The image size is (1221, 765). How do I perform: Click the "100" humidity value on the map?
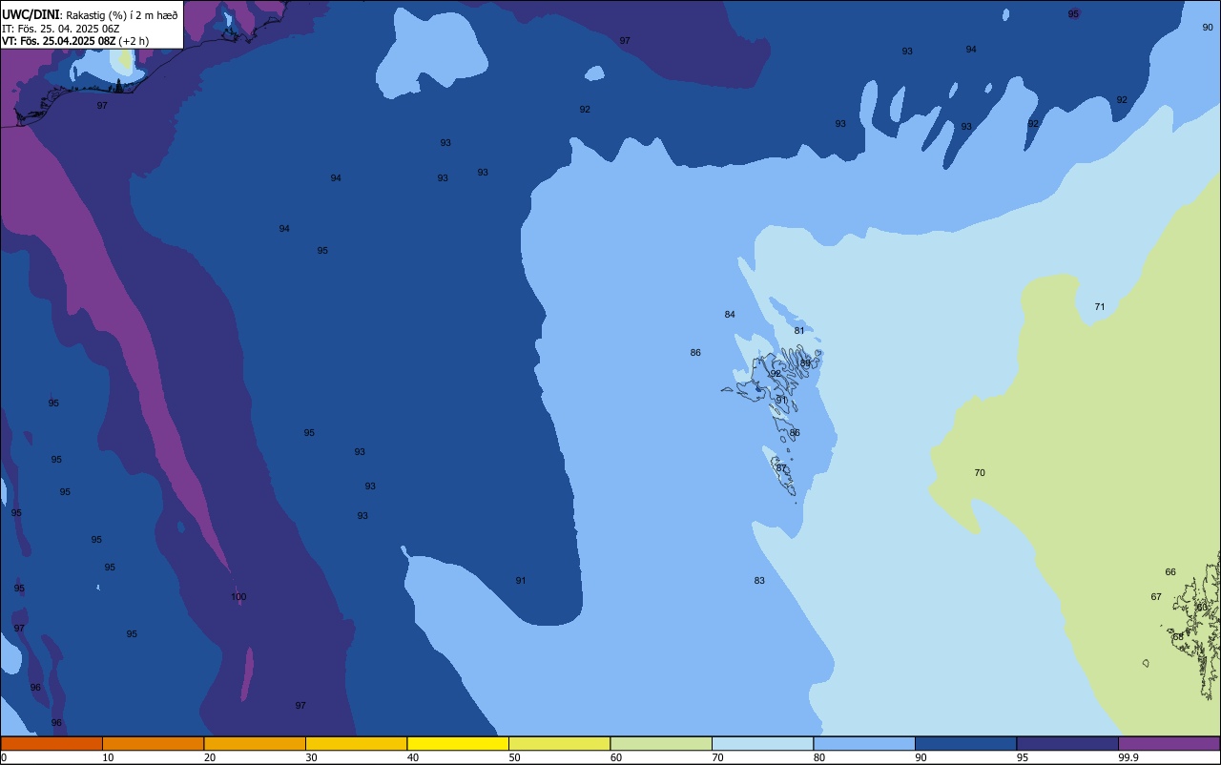pyautogui.click(x=238, y=597)
